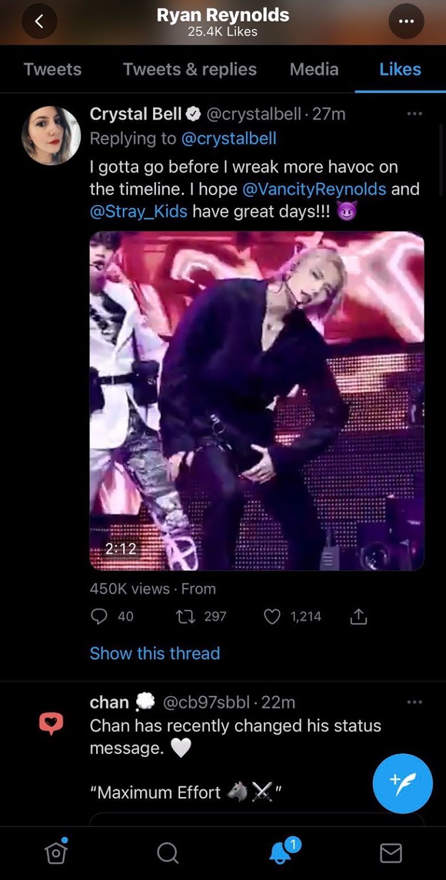The image size is (446, 880).
Task: Tap the back arrow button
Action: (39, 22)
